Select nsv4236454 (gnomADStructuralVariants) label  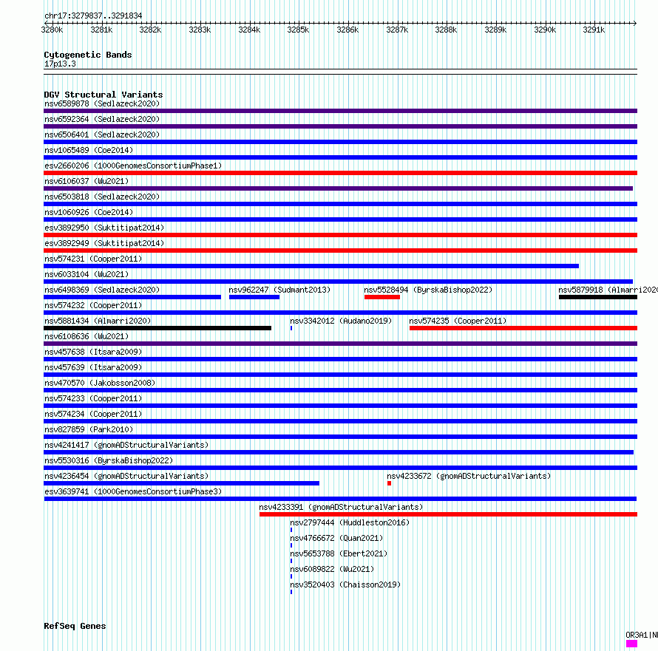126,476
